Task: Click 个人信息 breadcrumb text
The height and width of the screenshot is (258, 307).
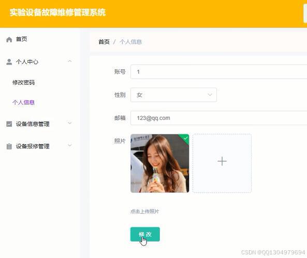Action: 130,42
